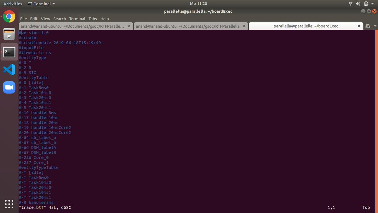Click the '#-20 handler20msCore2' line
Viewport: 378px width, 213px height.
(x=45, y=133)
